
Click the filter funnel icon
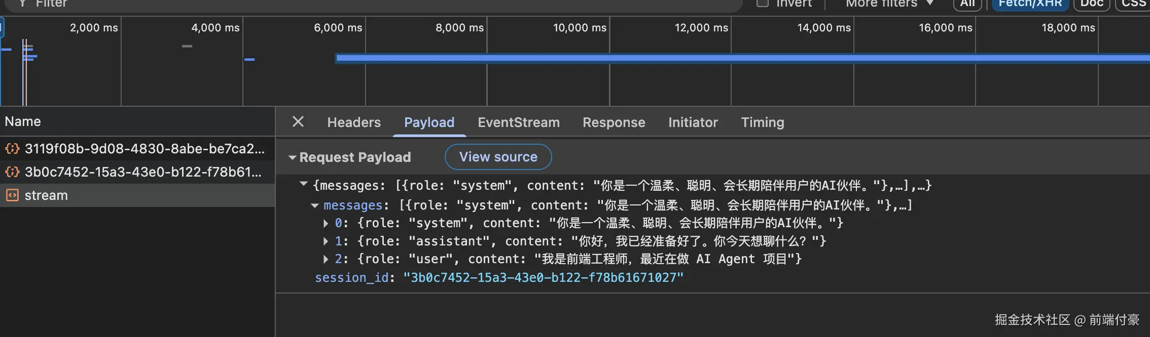click(22, 3)
